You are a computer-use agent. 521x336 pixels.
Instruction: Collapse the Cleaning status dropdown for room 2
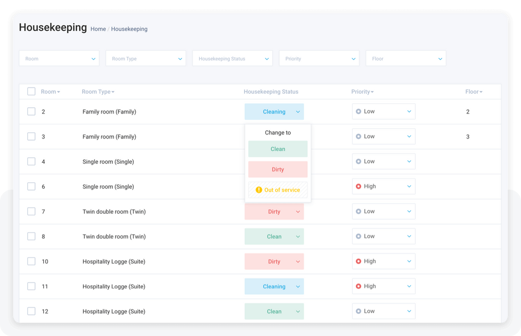[x=274, y=112]
